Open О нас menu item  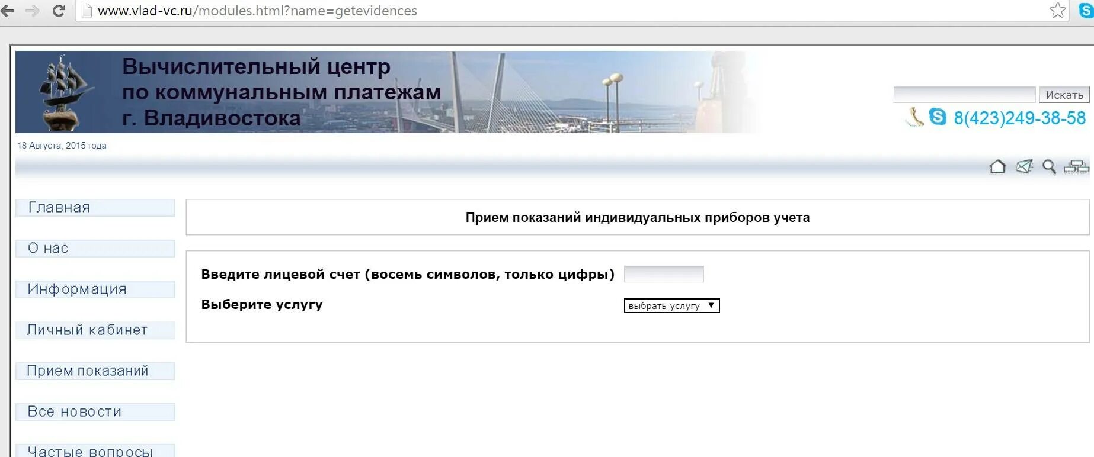95,249
